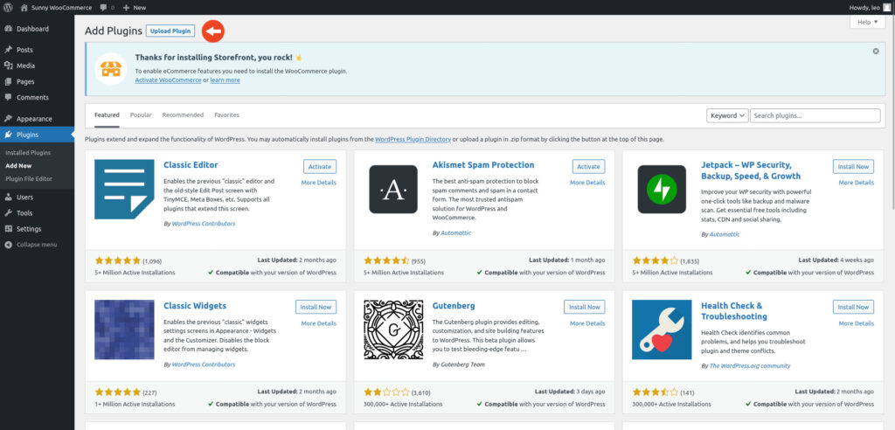Click the Classic Widgets plugin title

pyautogui.click(x=195, y=306)
